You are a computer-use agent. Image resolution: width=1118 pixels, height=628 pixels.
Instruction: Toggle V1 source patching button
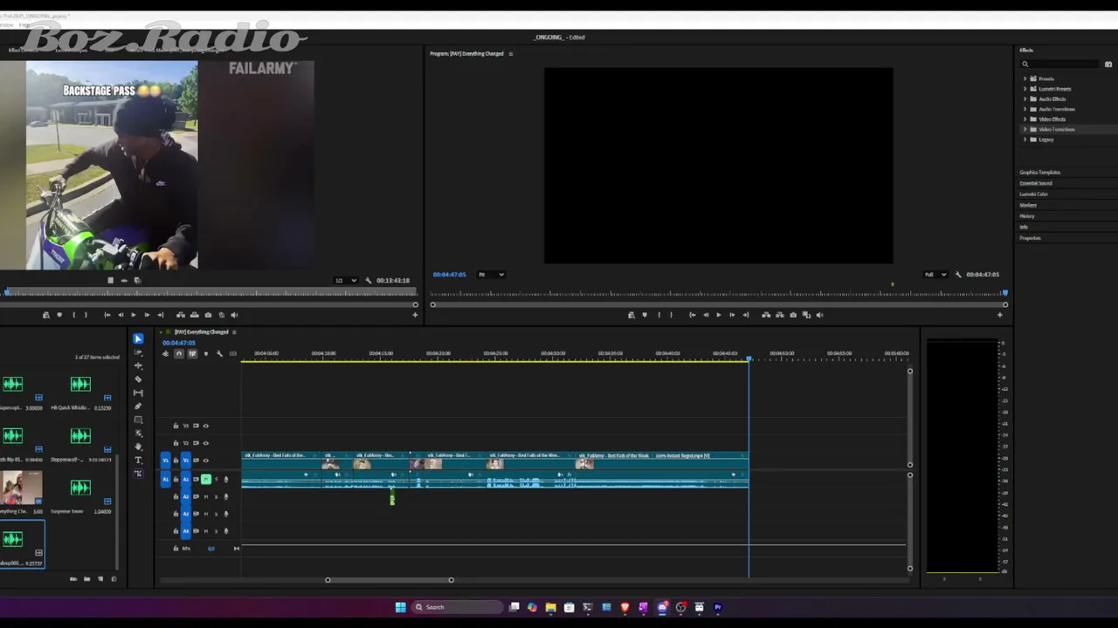point(165,461)
